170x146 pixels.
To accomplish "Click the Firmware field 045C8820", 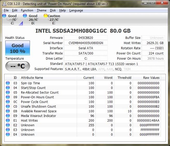I will [86, 38].
